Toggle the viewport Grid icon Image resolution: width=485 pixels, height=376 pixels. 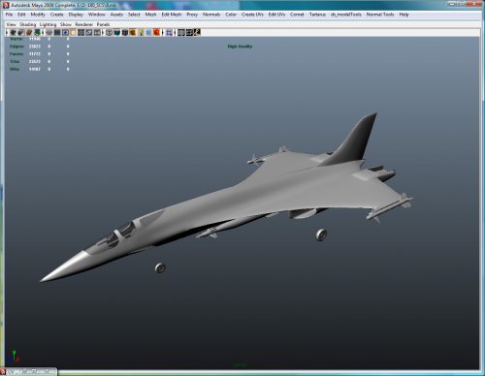point(49,32)
